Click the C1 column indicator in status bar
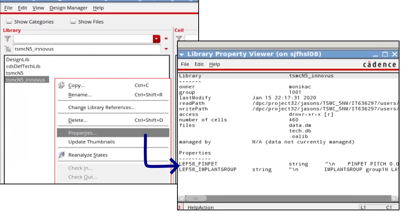Screen dimensions: 409x218 point(389,207)
